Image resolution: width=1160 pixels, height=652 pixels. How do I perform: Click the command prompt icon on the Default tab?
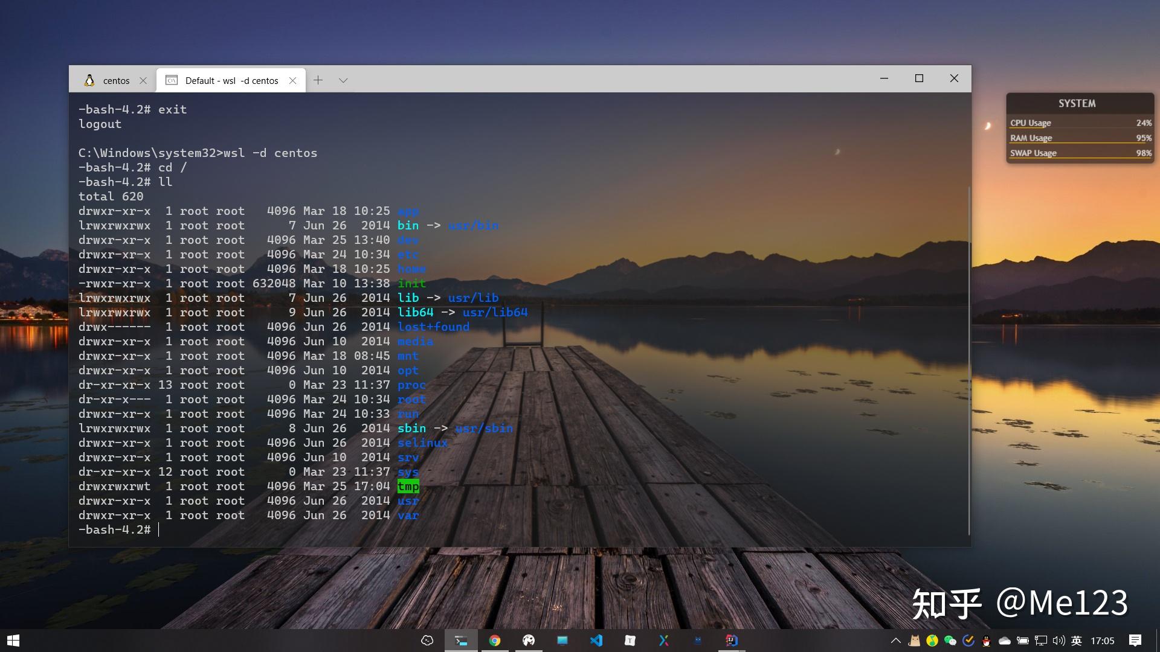[171, 80]
